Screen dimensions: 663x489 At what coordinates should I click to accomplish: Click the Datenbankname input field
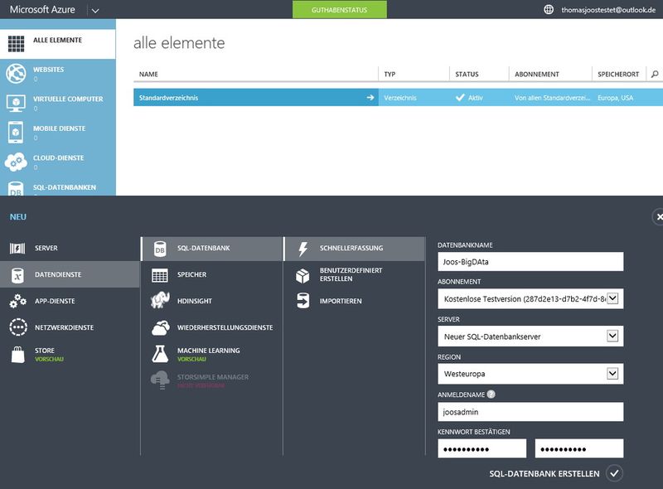click(x=530, y=261)
